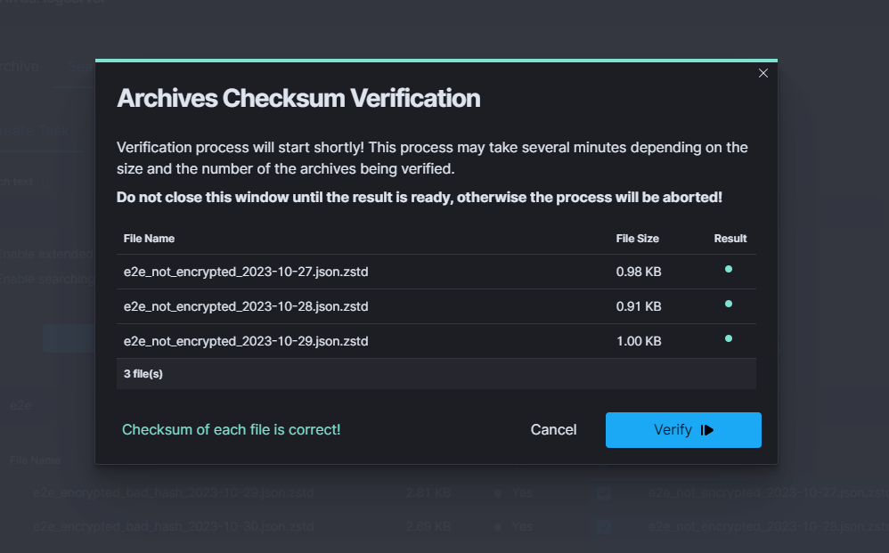Click the "Checksum of each file is correct!" message
This screenshot has height=553, width=889.
point(231,430)
